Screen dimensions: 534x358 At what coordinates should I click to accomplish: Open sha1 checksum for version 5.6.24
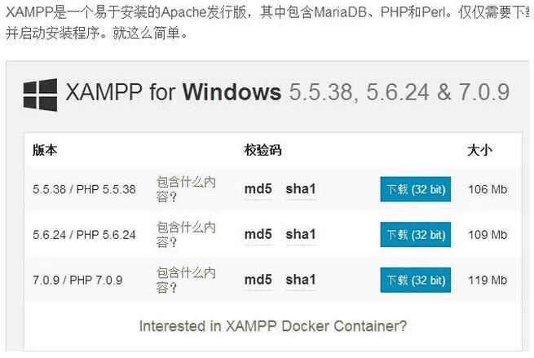point(300,235)
